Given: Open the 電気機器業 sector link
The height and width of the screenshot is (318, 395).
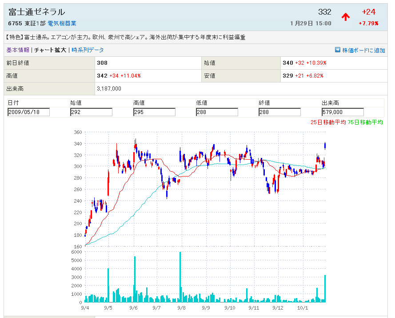Looking at the screenshot, I should coord(62,24).
